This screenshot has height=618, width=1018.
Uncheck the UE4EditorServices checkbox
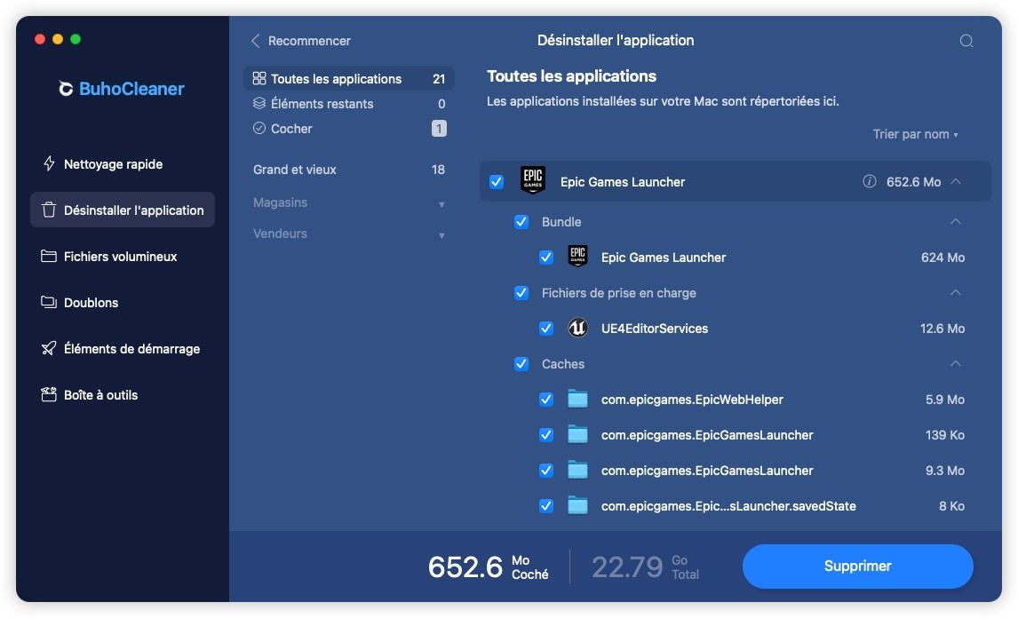click(546, 329)
